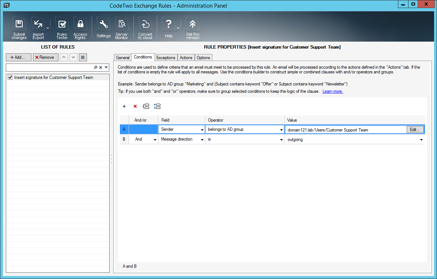The width and height of the screenshot is (437, 279).
Task: Expand the rules search options dropdown
Action: coord(106,68)
